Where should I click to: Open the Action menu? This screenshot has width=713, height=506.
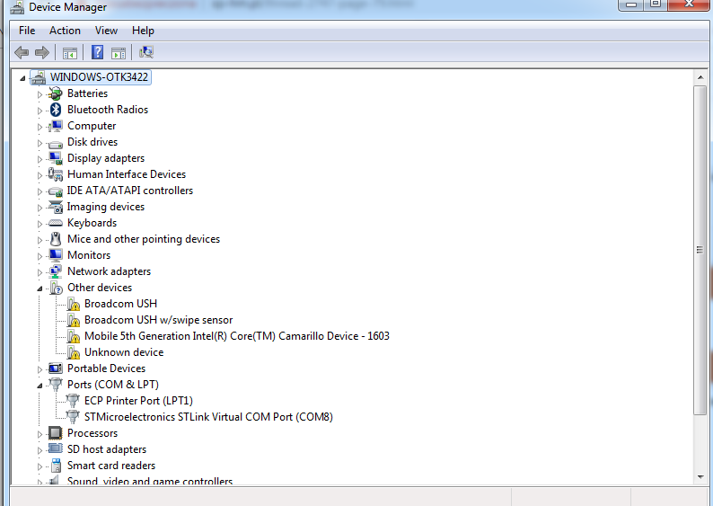tap(65, 31)
